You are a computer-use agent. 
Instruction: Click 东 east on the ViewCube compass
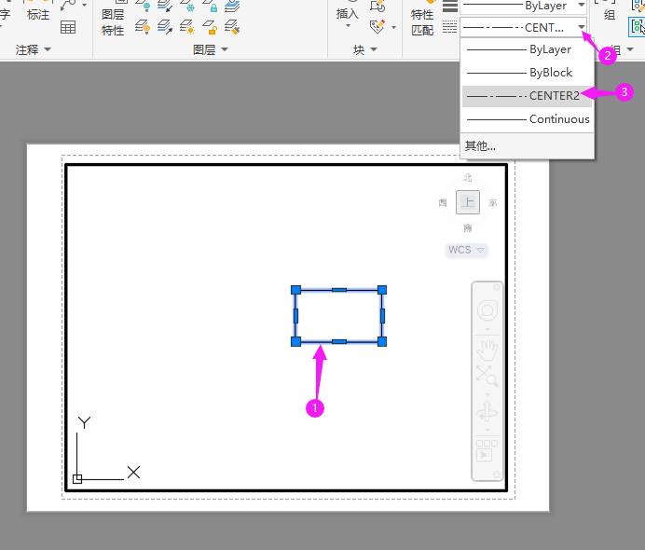[x=492, y=203]
